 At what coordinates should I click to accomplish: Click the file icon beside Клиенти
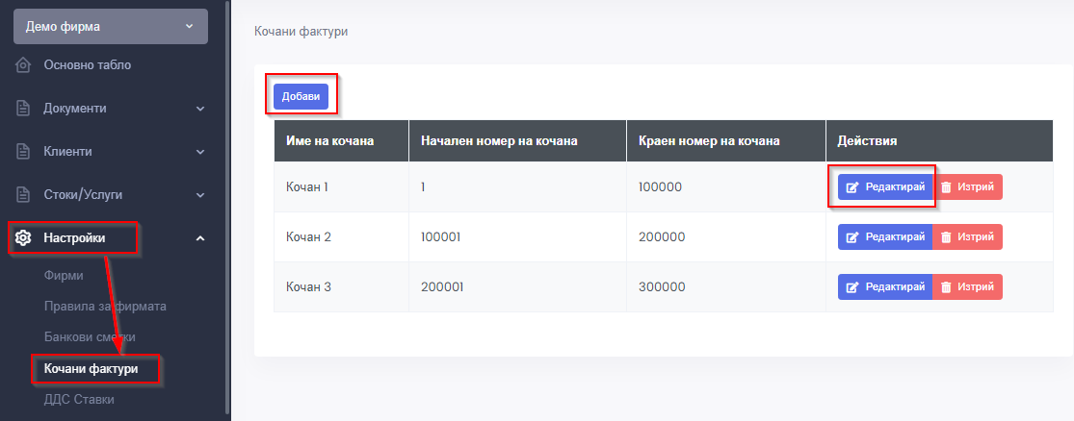[x=24, y=152]
